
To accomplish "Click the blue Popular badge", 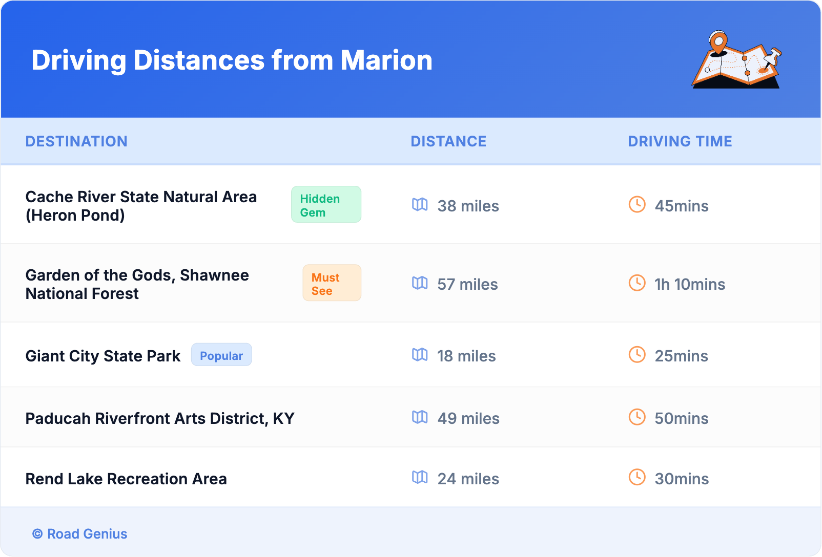I will click(x=221, y=355).
